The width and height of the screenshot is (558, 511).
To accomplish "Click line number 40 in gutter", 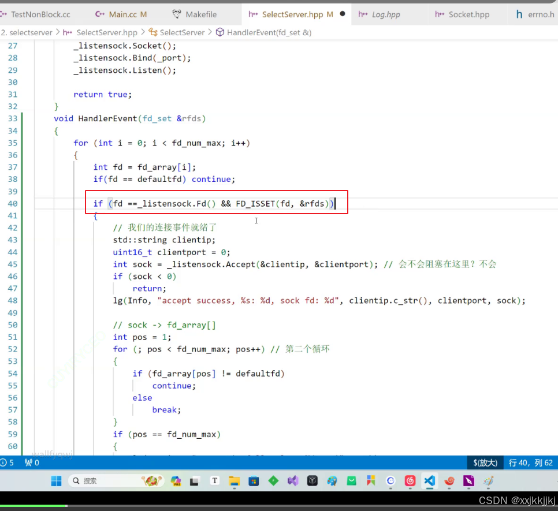I will click(x=13, y=204).
